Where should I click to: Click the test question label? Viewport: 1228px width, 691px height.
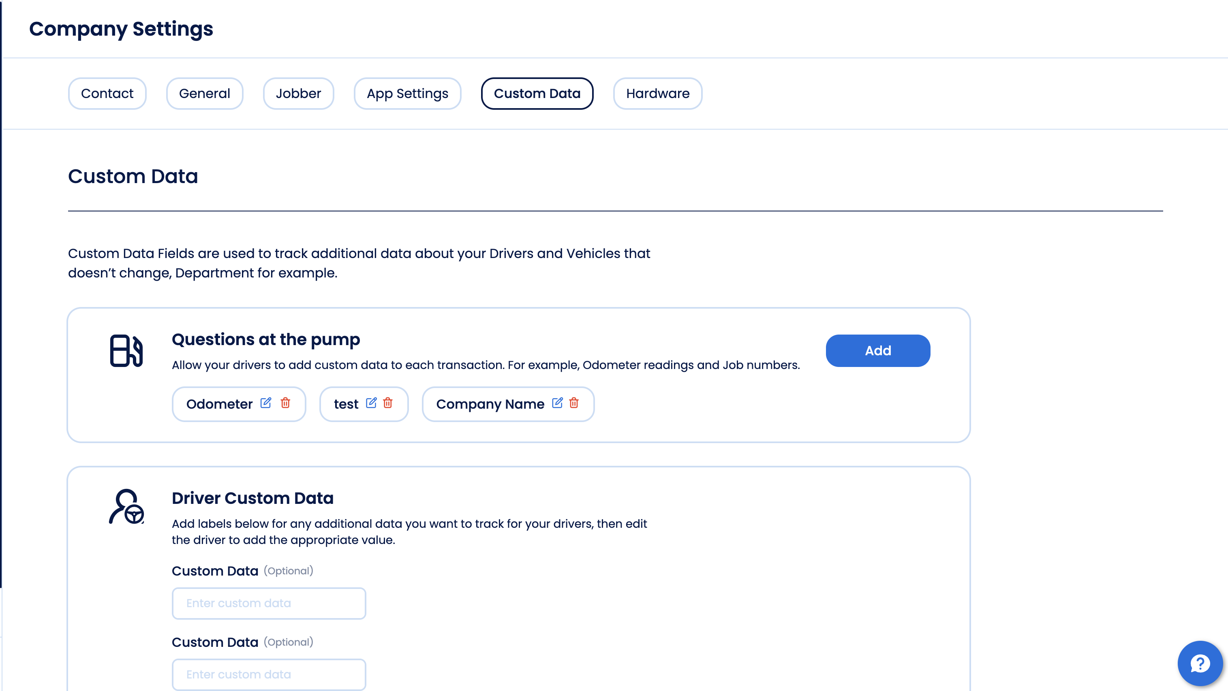coord(346,404)
